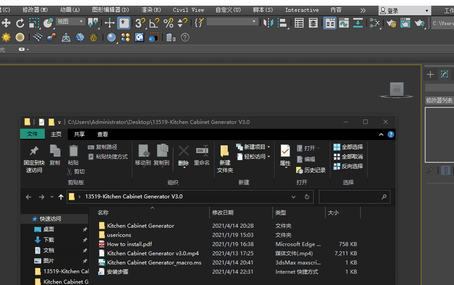Toggle Keyboard Shortcut Override button
This screenshot has width=454, height=285.
124,23
